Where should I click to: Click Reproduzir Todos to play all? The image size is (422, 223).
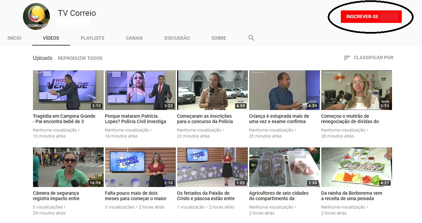(x=80, y=58)
